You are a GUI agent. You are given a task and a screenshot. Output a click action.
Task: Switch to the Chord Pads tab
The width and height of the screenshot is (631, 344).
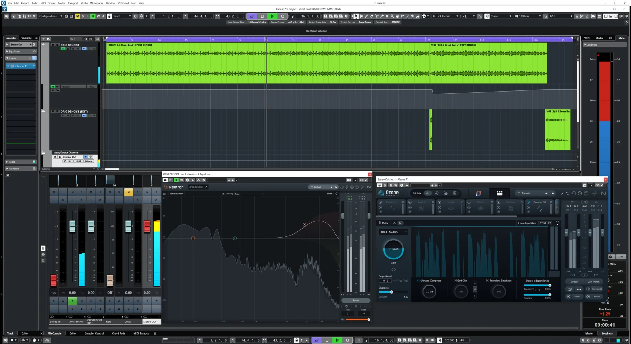(x=118, y=333)
